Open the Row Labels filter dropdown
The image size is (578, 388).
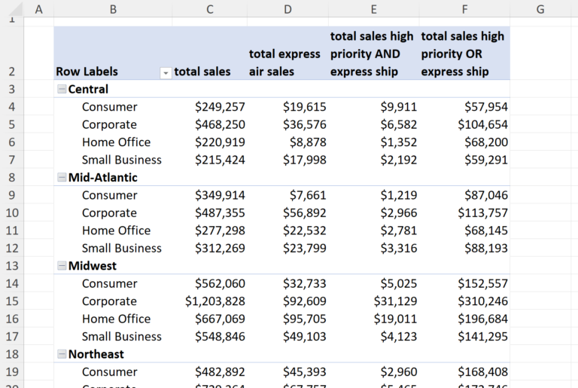[x=165, y=72]
